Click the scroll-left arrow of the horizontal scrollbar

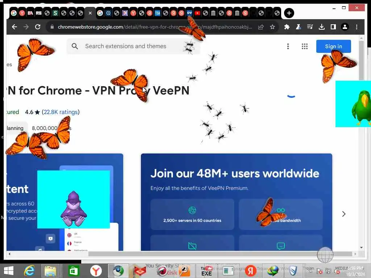coord(9,254)
